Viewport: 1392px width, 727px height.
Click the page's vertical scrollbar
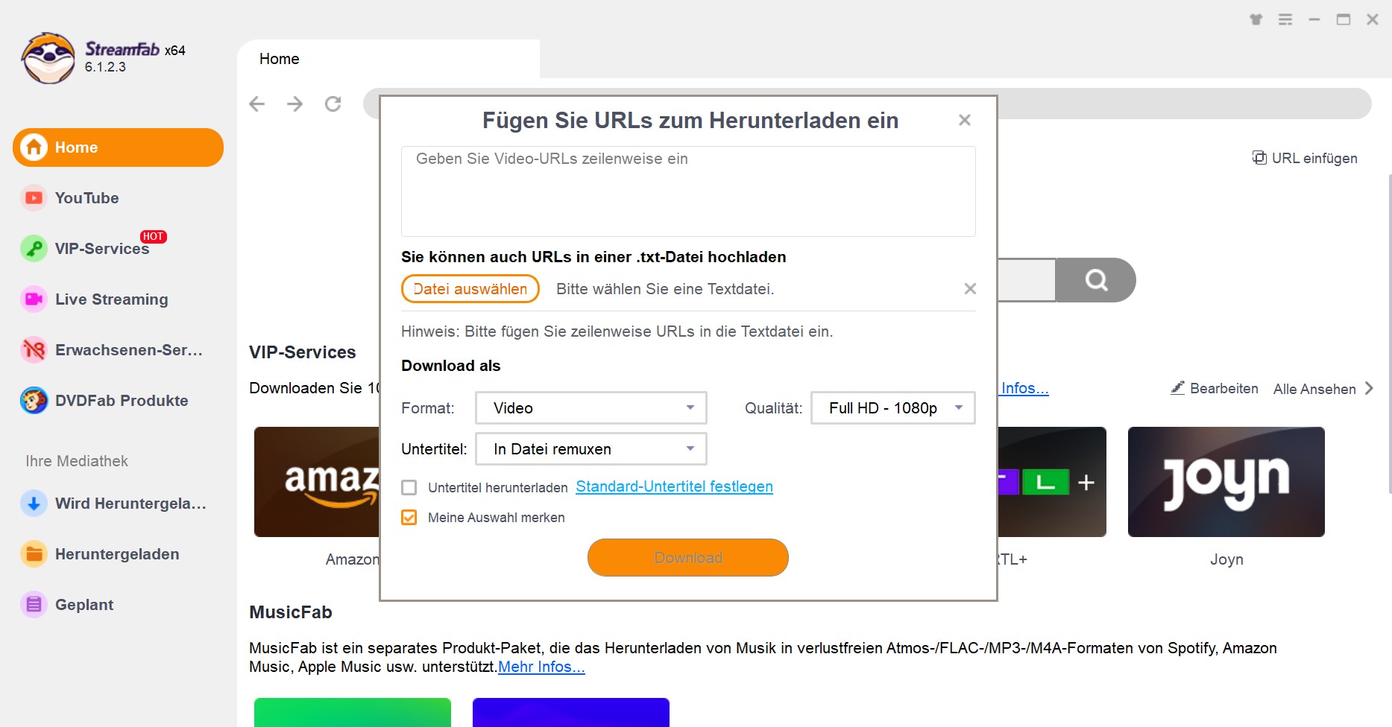point(1389,334)
